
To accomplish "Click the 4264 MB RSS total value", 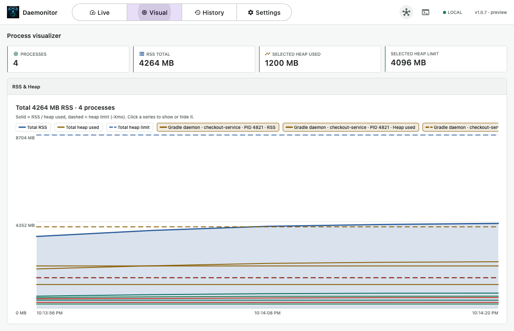I will pyautogui.click(x=156, y=63).
